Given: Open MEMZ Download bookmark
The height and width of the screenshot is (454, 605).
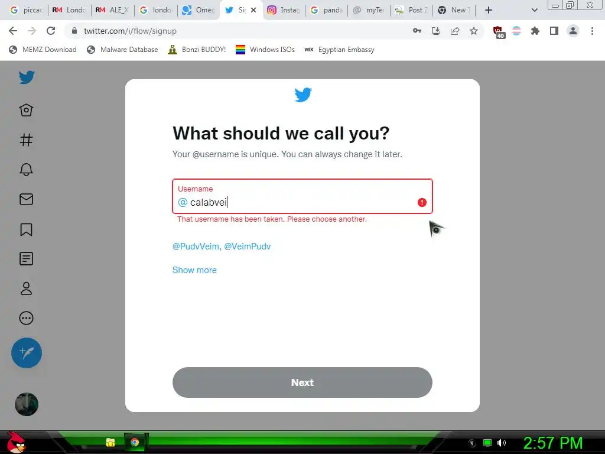Looking at the screenshot, I should point(43,50).
